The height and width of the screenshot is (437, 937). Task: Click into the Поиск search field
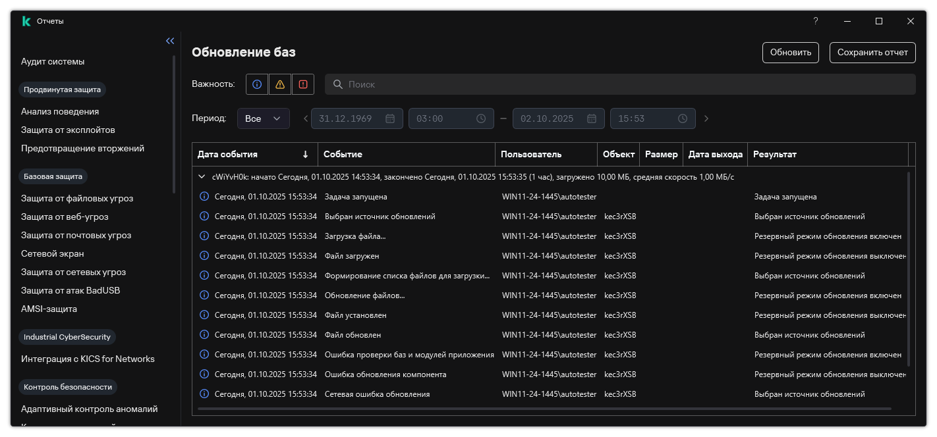pos(619,84)
